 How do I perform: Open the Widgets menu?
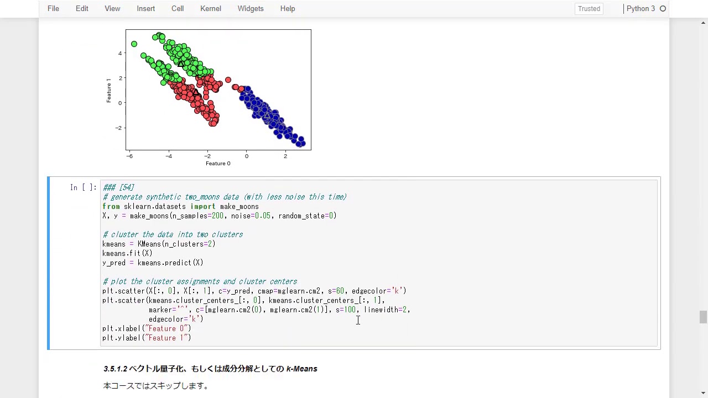point(251,8)
